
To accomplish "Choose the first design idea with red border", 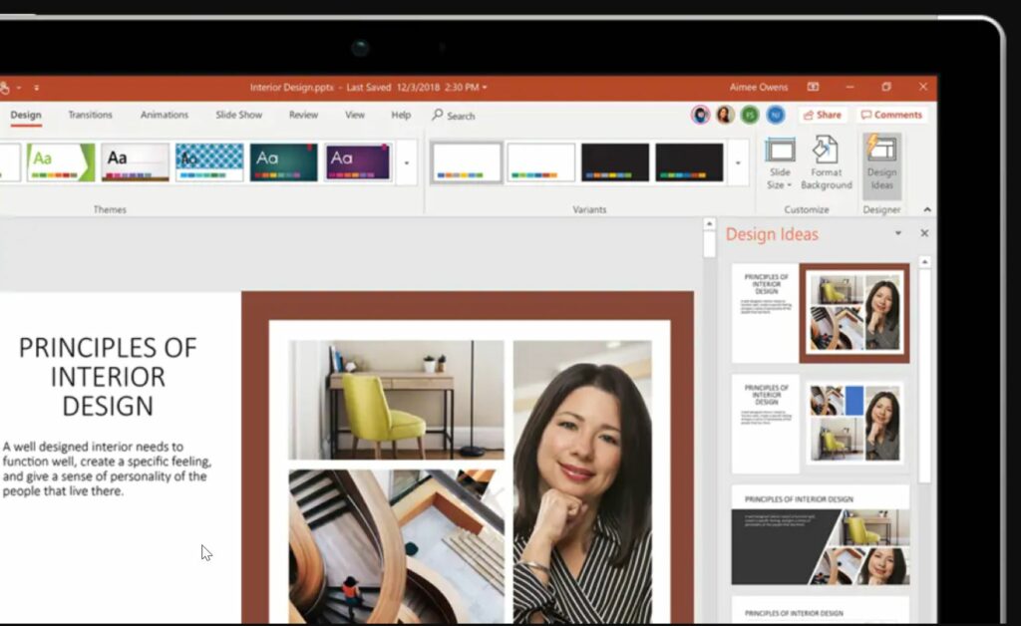I will pyautogui.click(x=821, y=313).
